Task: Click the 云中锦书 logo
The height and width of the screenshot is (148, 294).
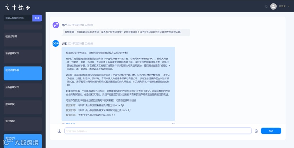Action: click(x=17, y=7)
